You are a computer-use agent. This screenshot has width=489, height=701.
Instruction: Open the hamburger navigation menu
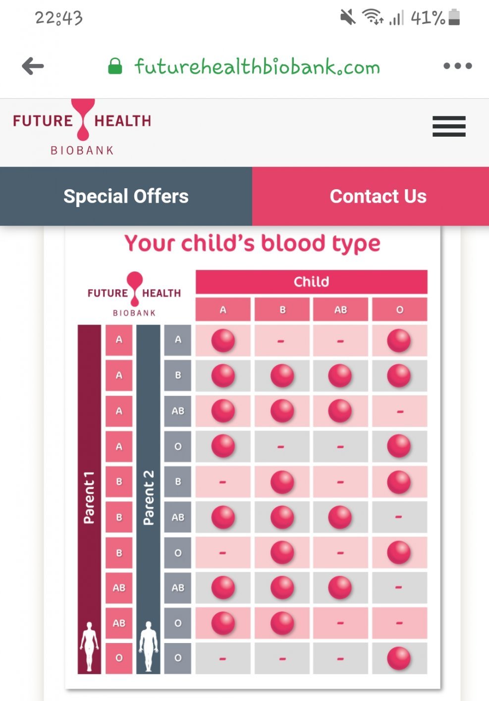coord(448,126)
